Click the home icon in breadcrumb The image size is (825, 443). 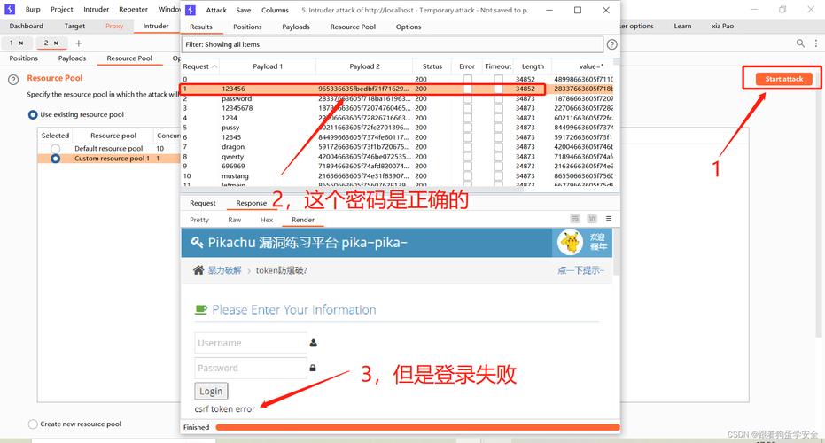[198, 270]
